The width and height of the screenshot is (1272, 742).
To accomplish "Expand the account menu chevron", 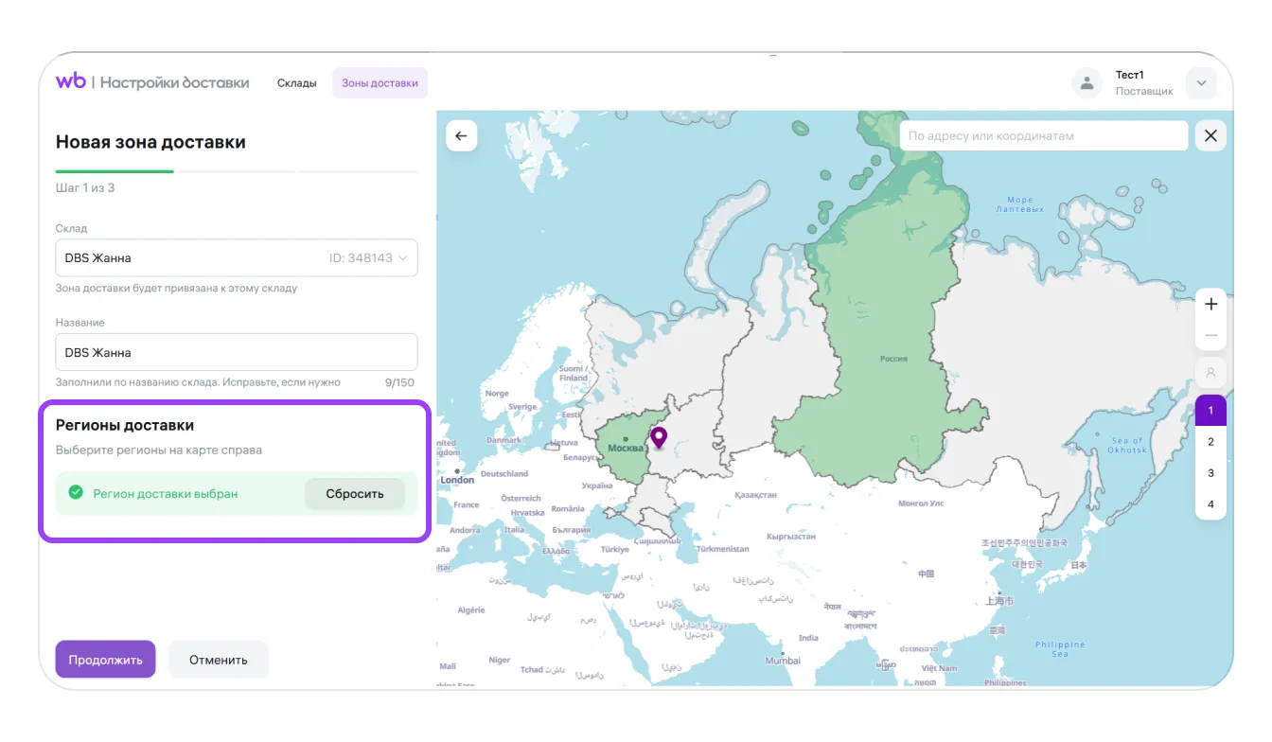I will (1201, 83).
